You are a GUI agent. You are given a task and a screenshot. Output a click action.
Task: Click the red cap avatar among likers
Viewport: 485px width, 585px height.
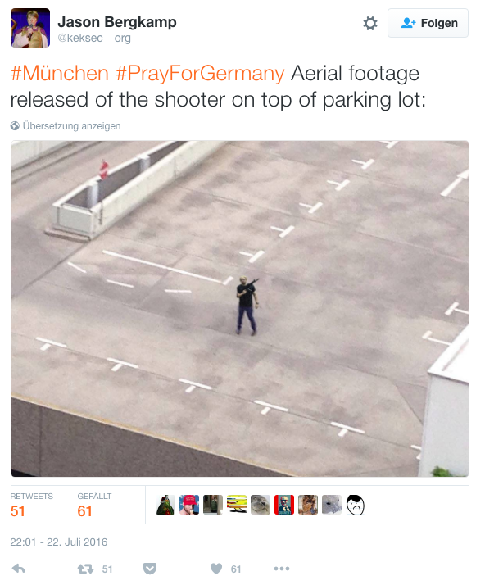pos(189,505)
